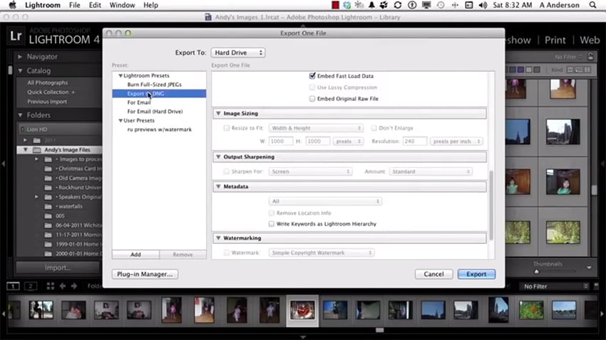The image size is (606, 340).
Task: Open the Simple Copyright Watermark dropdown
Action: [x=322, y=253]
